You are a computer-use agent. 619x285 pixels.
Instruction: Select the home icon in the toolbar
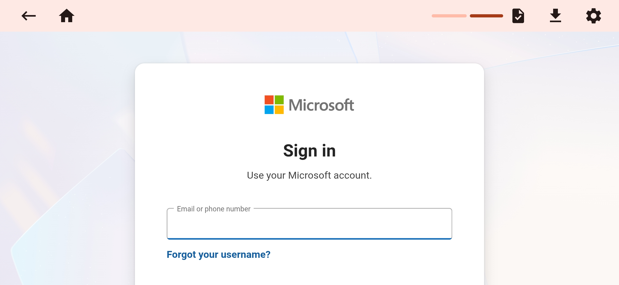click(67, 16)
